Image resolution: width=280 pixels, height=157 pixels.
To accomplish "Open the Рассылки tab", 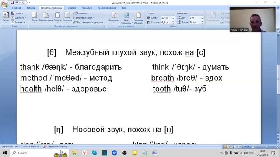I will tap(87, 8).
